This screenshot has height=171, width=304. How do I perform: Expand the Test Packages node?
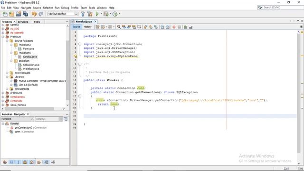click(x=7, y=73)
